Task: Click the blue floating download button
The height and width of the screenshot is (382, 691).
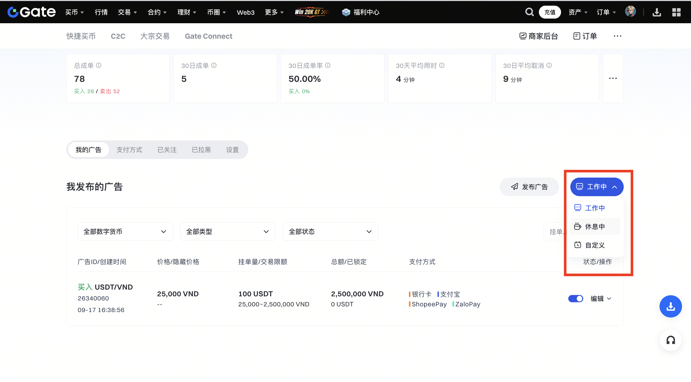Action: pos(670,306)
